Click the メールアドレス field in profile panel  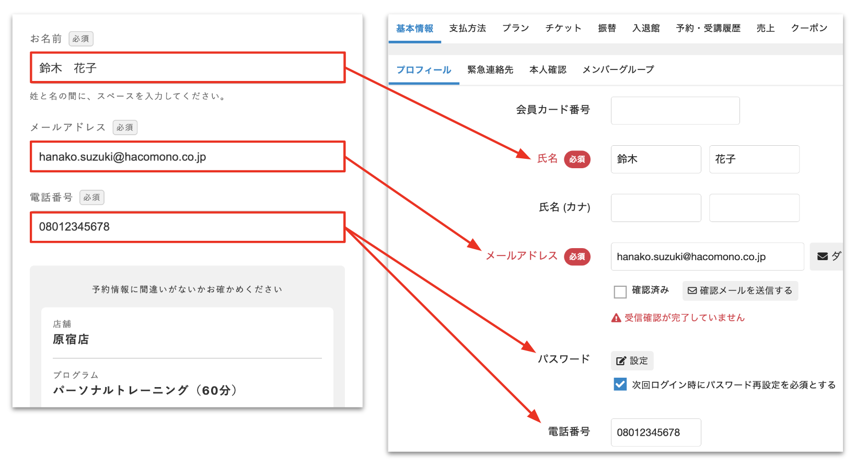(707, 256)
